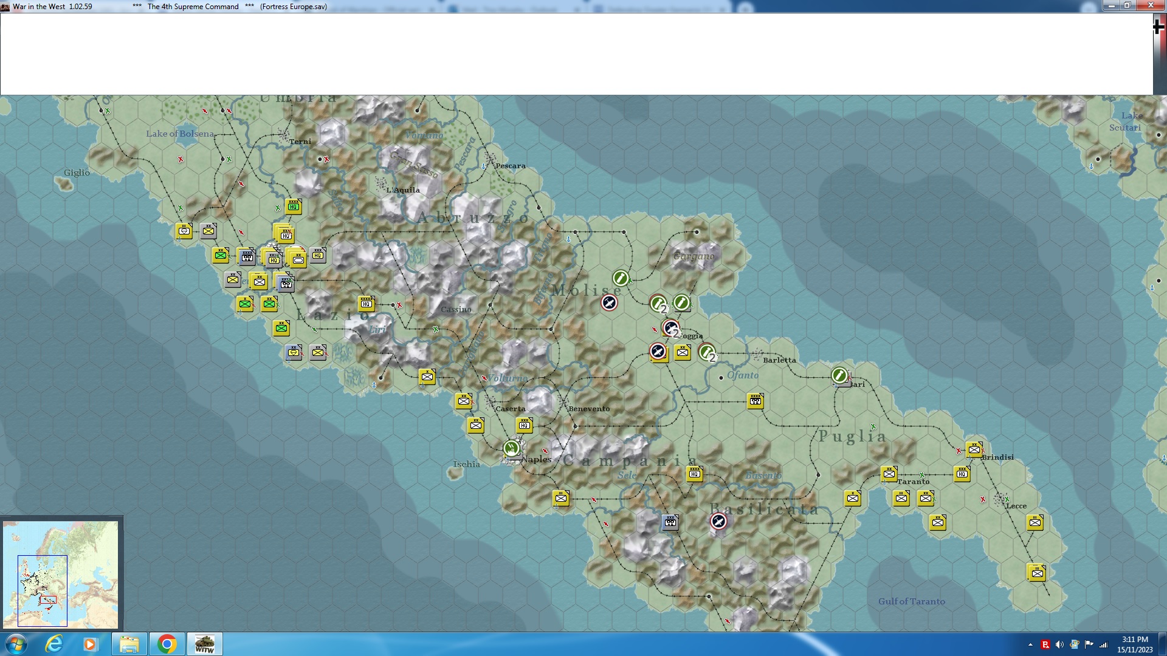This screenshot has width=1167, height=656.
Task: Click the iron cross icon at top right
Action: pos(1158,27)
